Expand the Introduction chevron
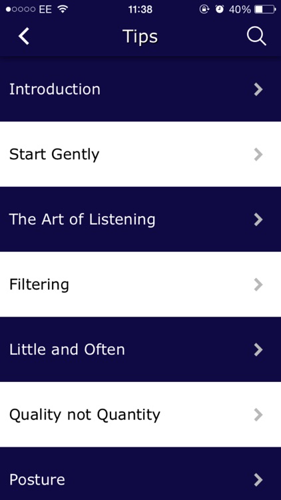Screen dimensions: 281x500 tap(258, 89)
